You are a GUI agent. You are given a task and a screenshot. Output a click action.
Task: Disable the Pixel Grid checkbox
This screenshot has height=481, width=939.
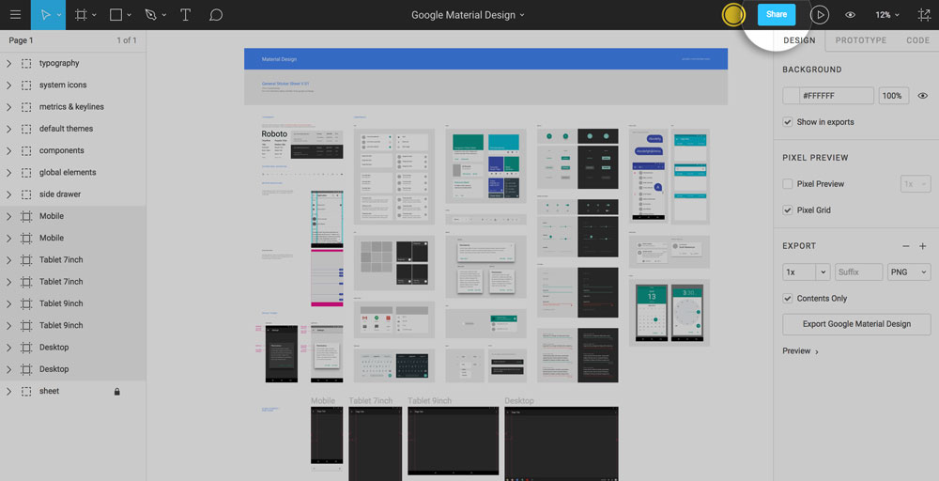pos(788,210)
